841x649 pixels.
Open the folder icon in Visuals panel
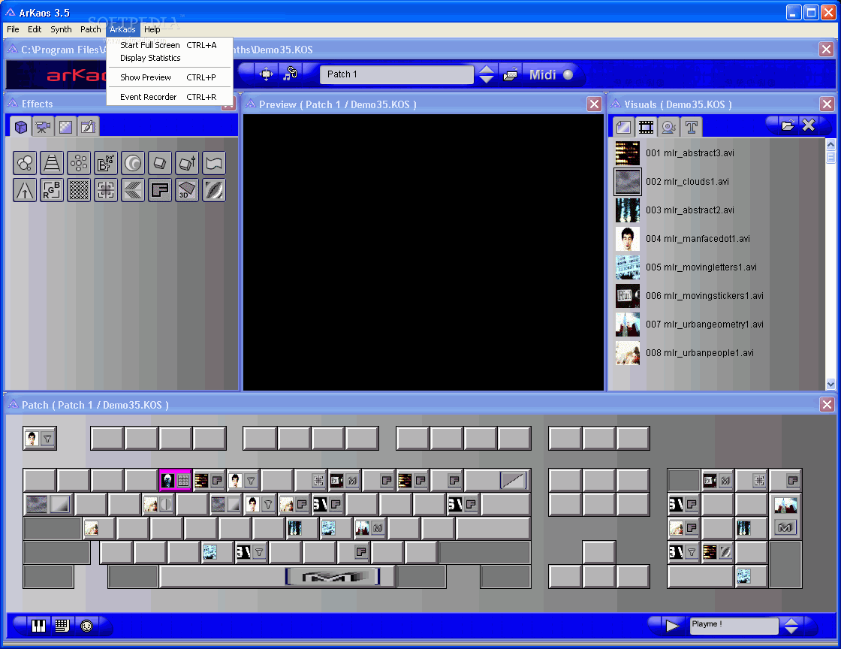[788, 125]
